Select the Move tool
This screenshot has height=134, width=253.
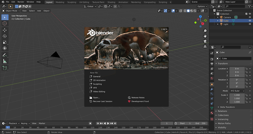point(5,30)
